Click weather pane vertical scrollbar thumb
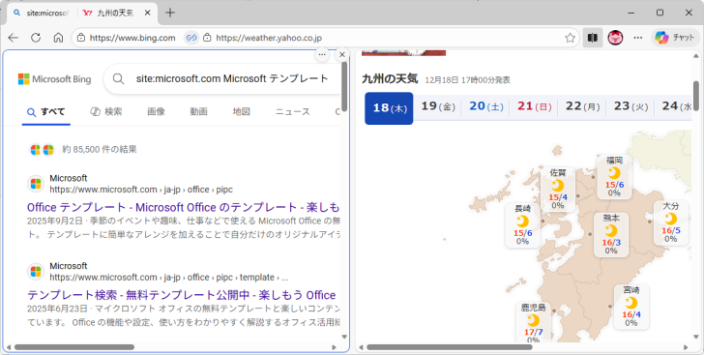The width and height of the screenshot is (704, 355). pyautogui.click(x=696, y=96)
